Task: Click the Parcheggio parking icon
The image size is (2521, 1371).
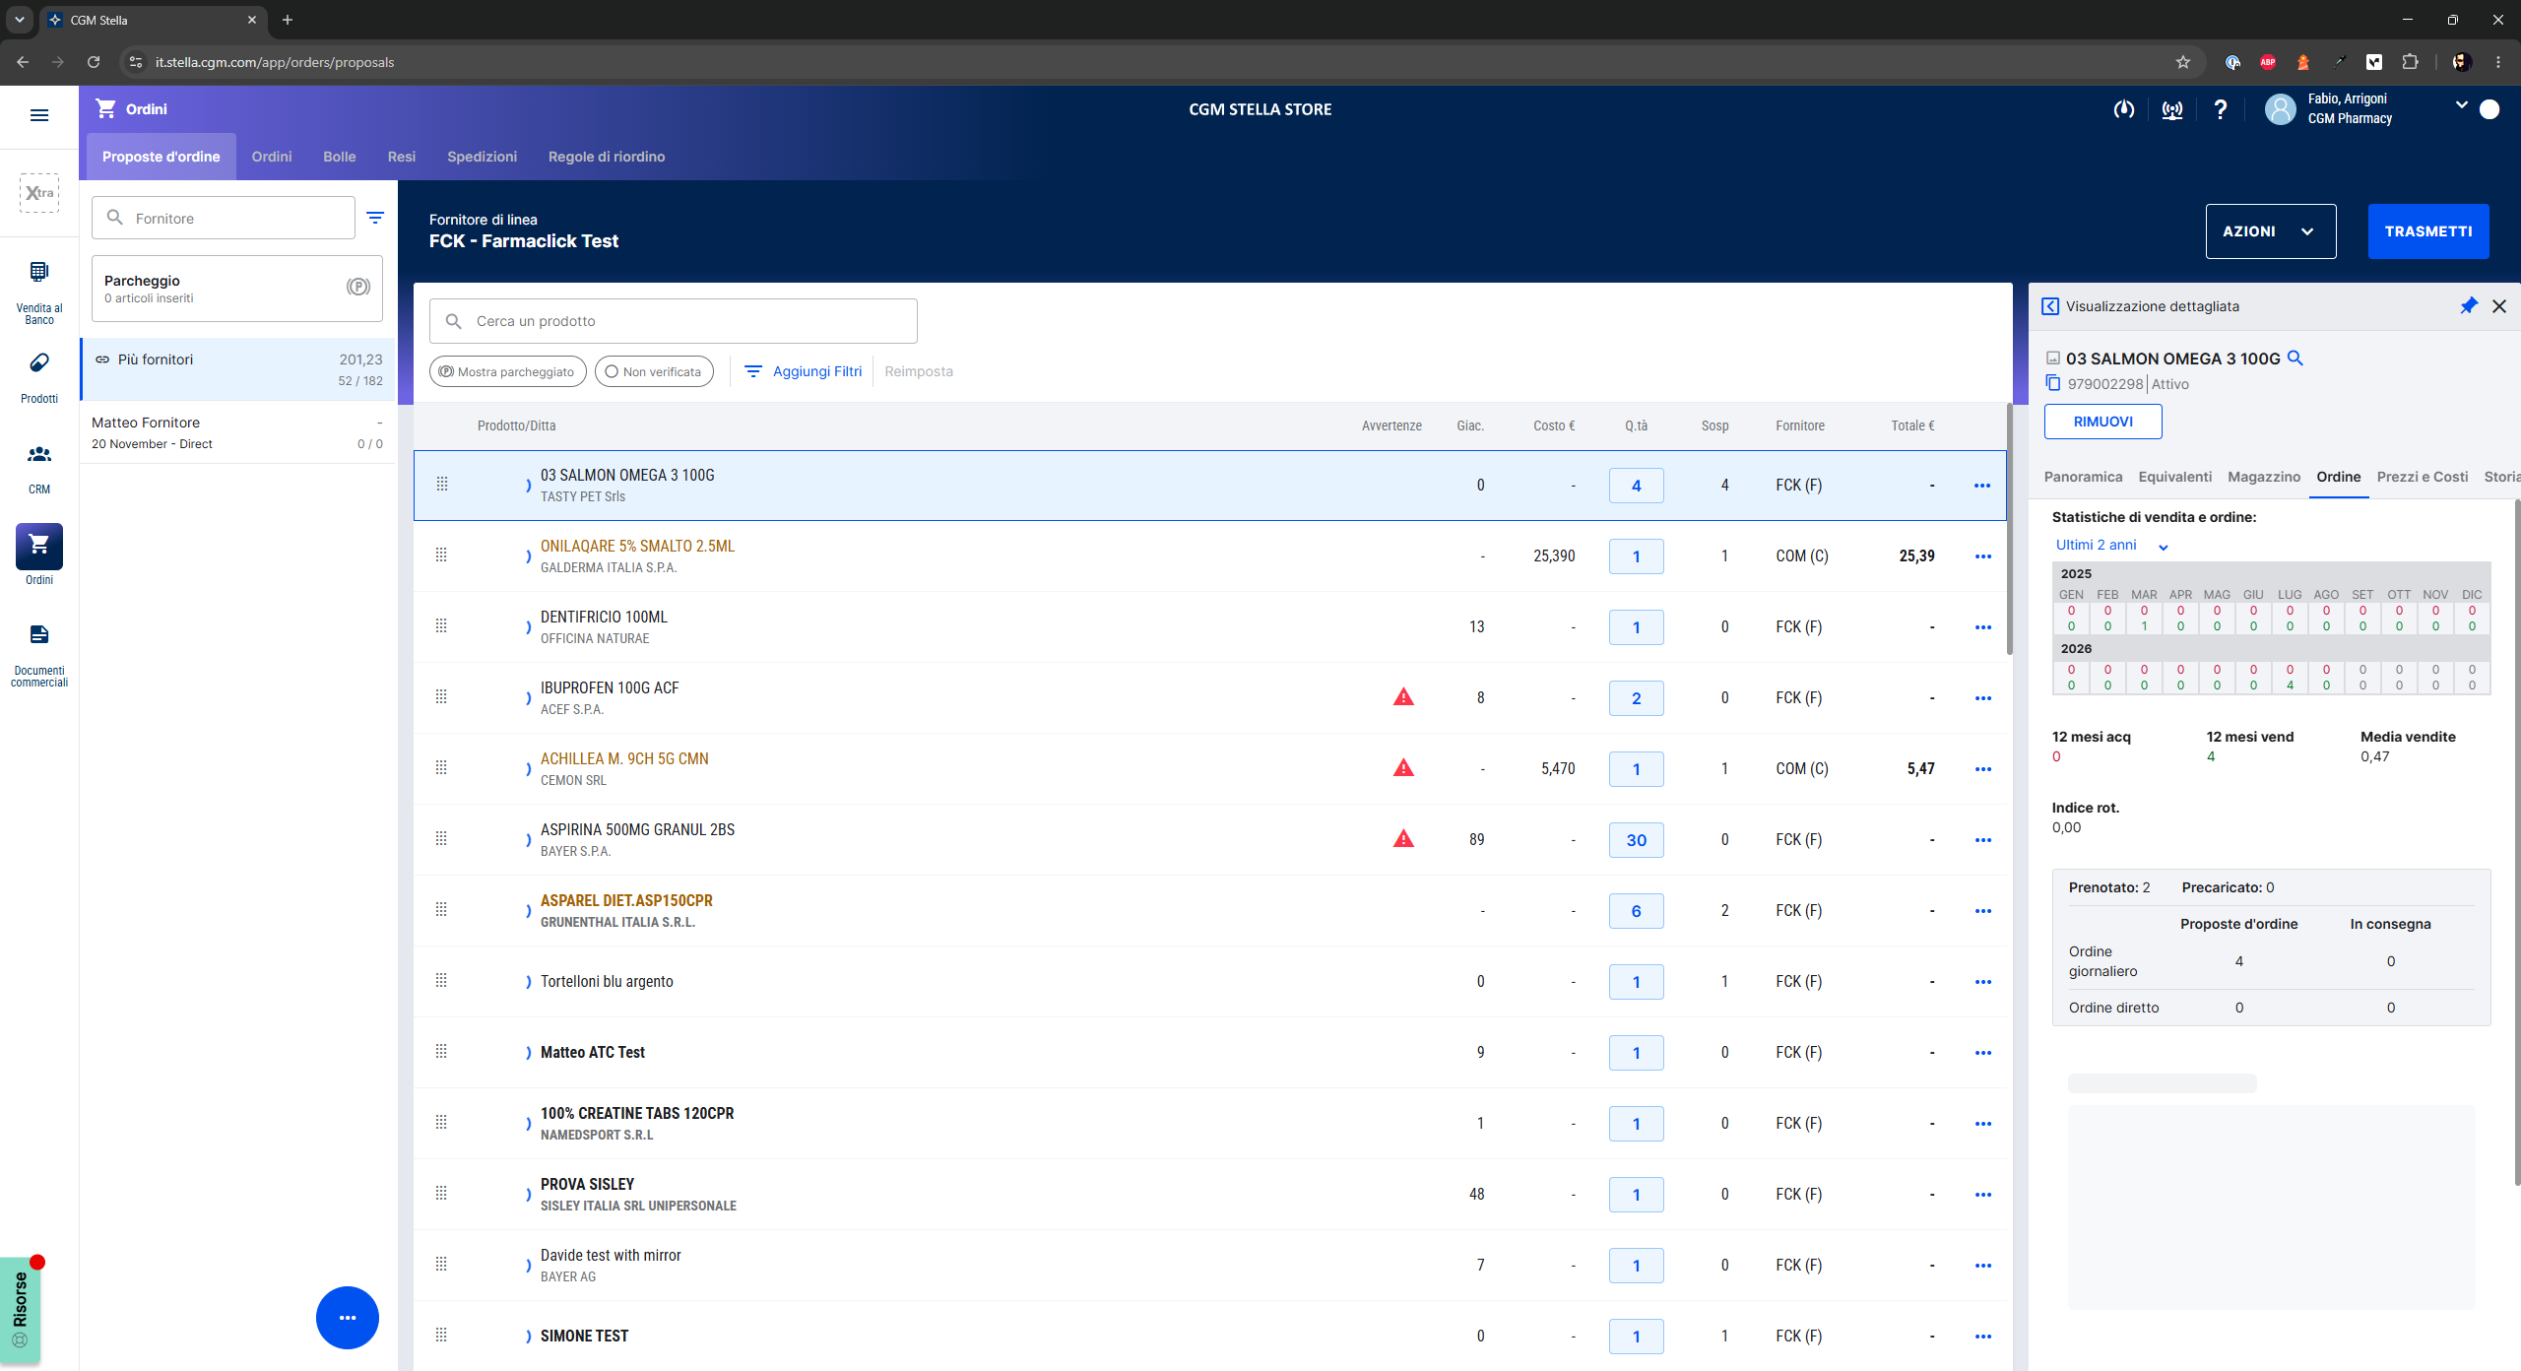Action: click(x=358, y=287)
